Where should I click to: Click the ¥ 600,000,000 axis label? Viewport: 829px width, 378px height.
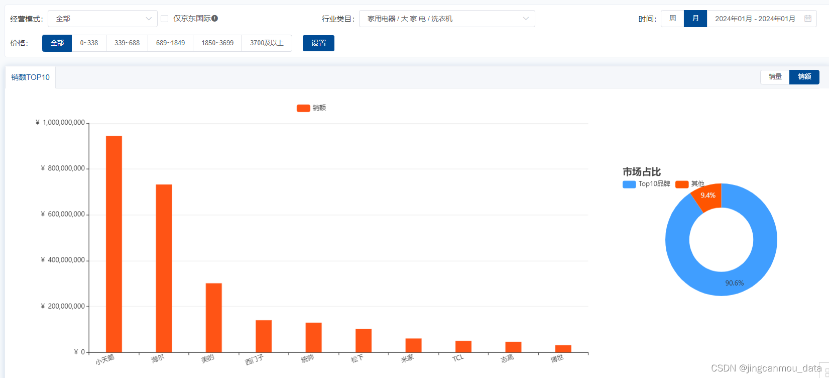pyautogui.click(x=63, y=214)
